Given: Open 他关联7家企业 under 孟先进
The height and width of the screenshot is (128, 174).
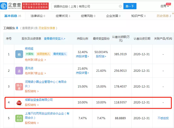Looking at the screenshot, I should pos(35,73).
